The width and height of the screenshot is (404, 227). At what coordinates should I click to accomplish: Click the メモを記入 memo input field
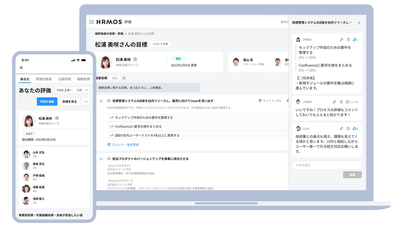(x=327, y=165)
